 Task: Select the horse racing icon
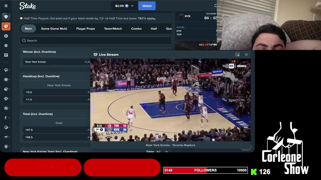click(x=6, y=137)
